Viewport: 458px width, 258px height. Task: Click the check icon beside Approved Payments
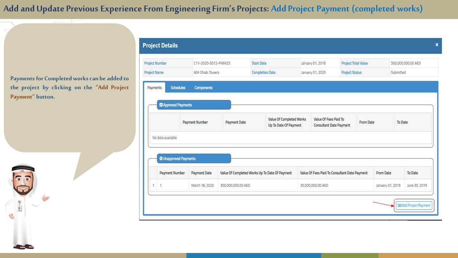click(161, 105)
